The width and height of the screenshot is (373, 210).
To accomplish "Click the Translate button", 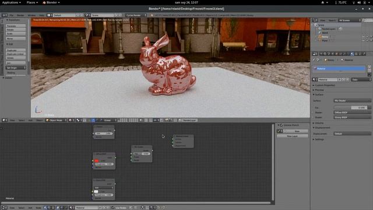I will pos(16,26).
